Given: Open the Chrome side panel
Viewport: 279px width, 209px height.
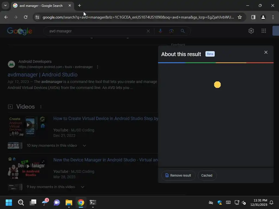Looking at the screenshot, I should click(253, 17).
